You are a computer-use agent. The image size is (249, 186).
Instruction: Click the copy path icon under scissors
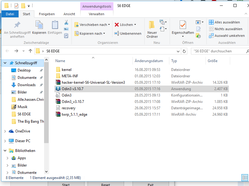(x=66, y=29)
